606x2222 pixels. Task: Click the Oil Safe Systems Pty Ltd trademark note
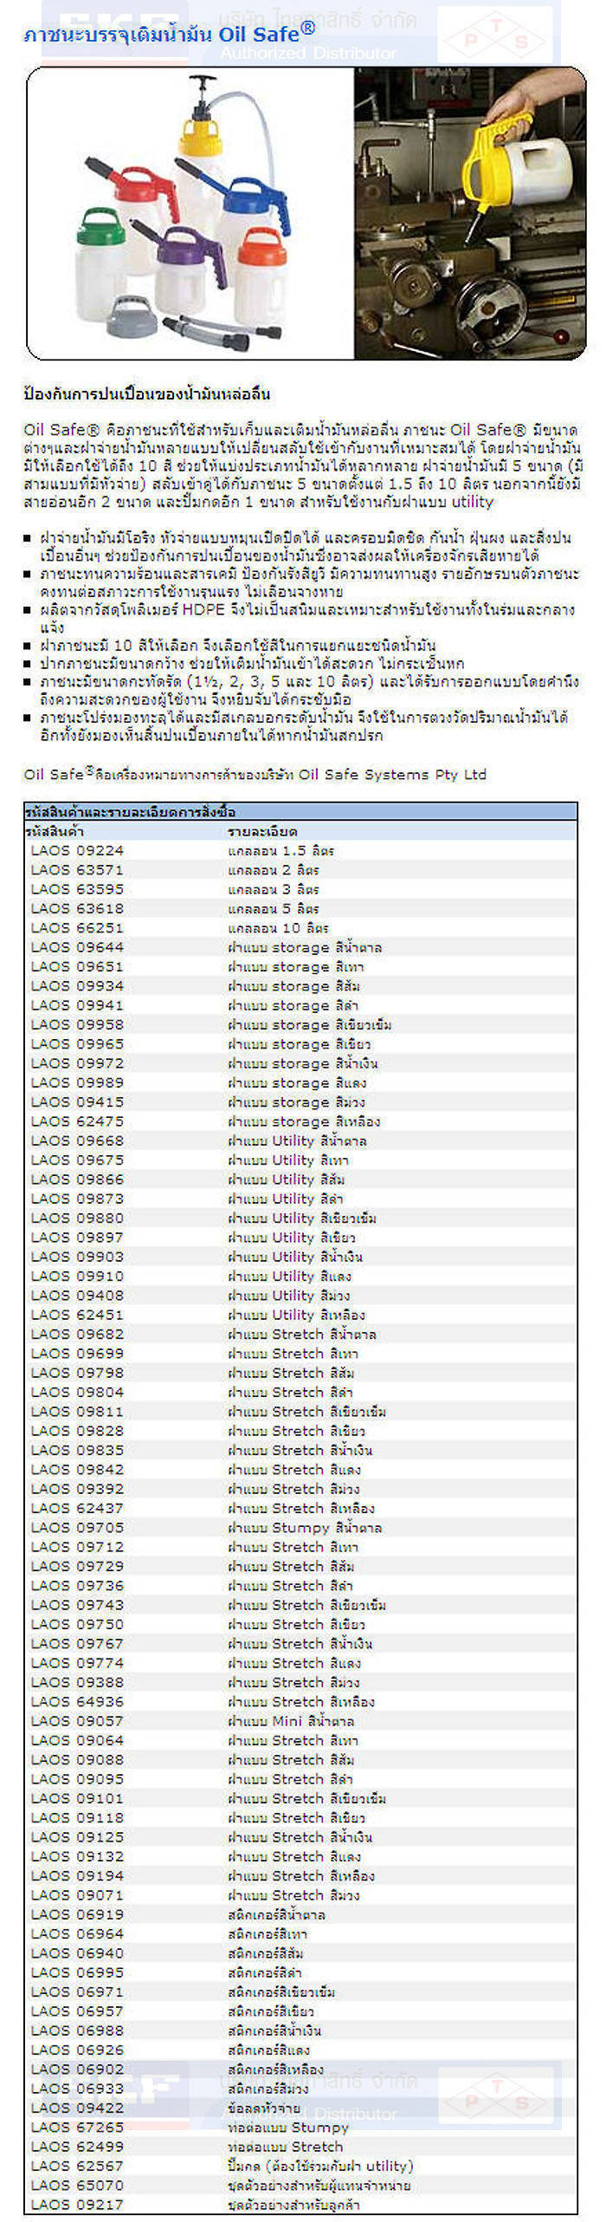255,774
